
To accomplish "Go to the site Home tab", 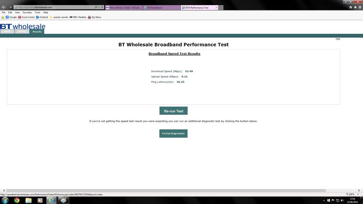I will pos(7,32).
